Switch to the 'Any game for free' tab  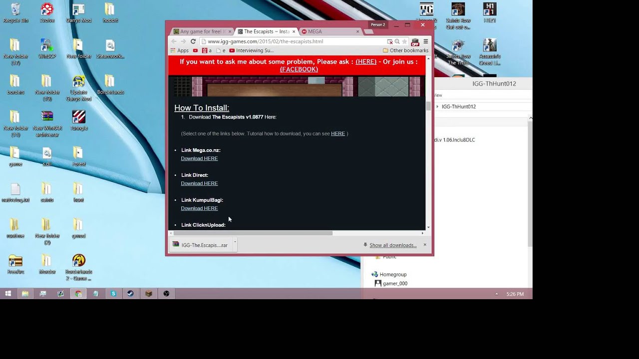201,31
